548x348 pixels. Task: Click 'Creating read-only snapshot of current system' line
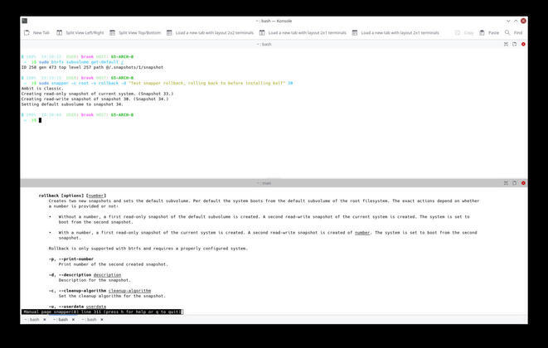(97, 94)
